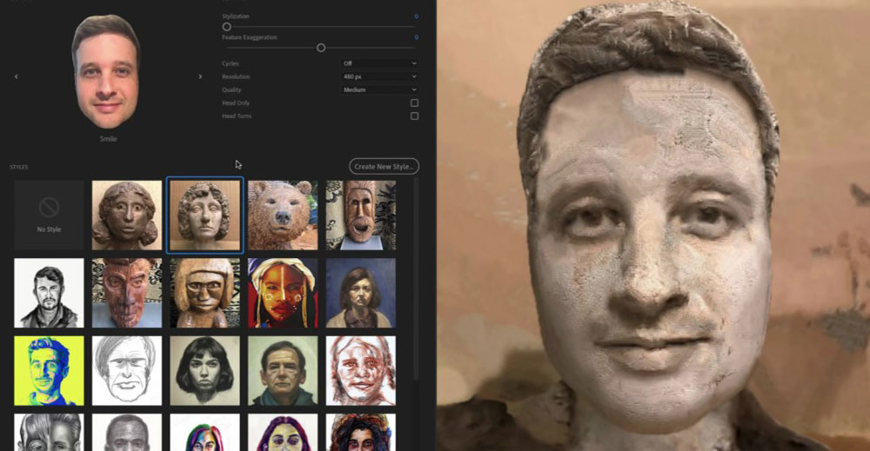Enable the Head Turns checkbox
This screenshot has width=870, height=451.
(x=414, y=116)
